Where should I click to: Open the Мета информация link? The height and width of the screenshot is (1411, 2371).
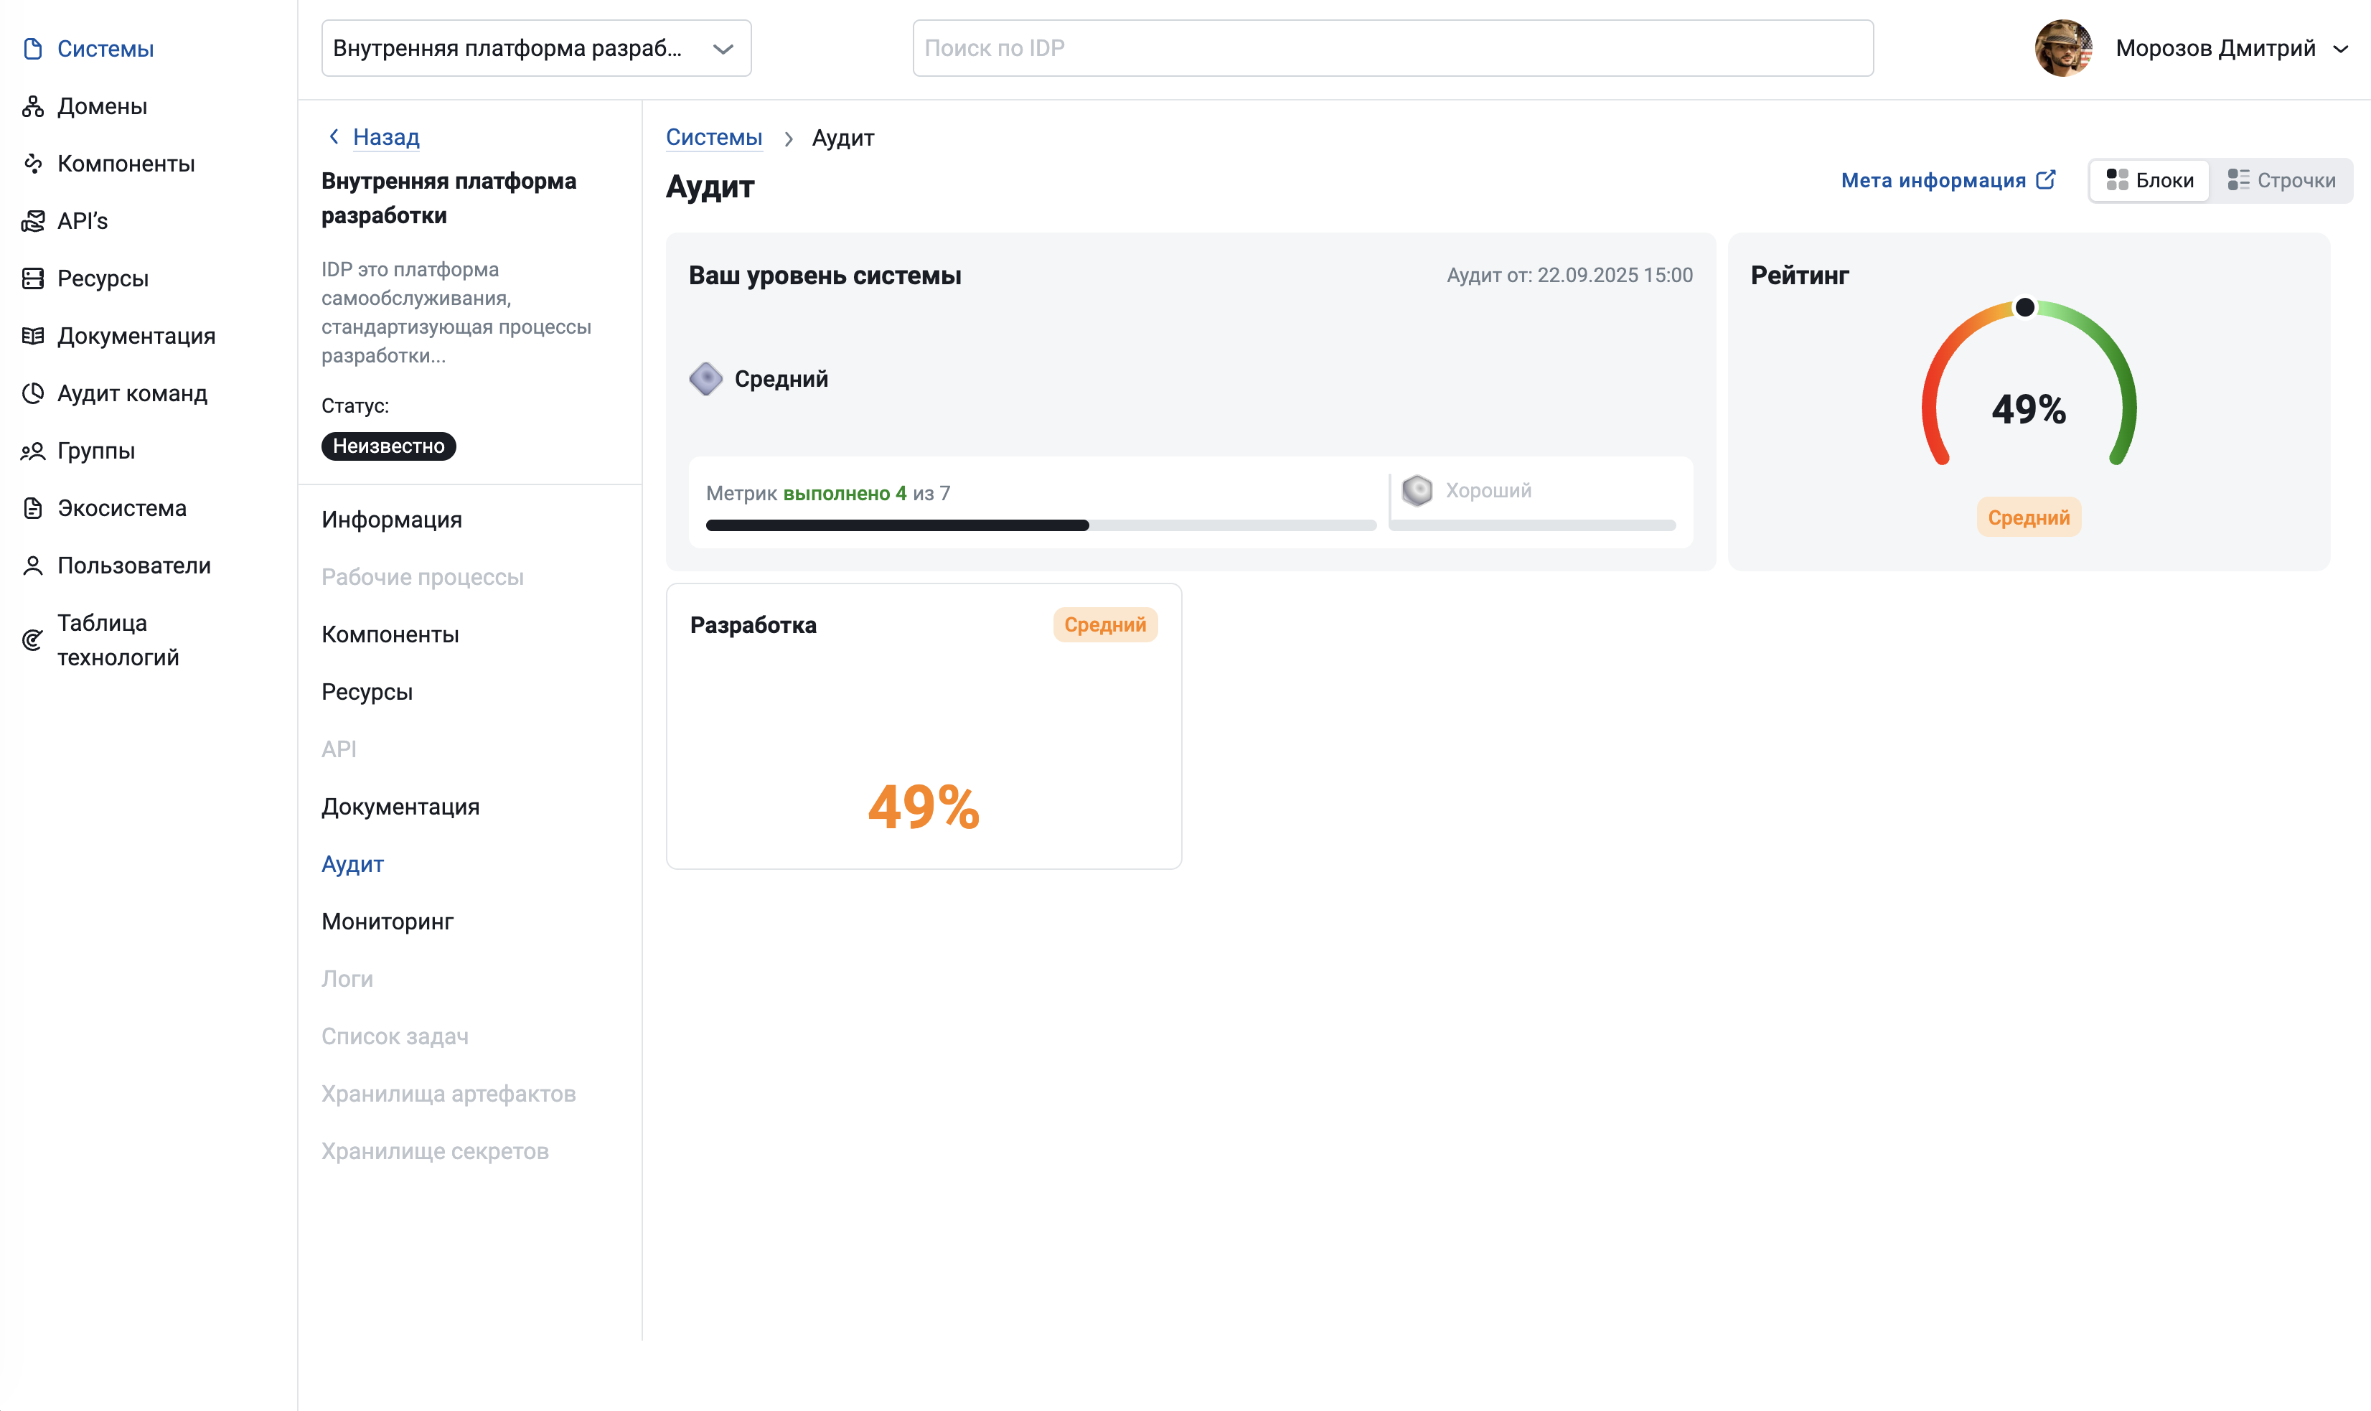(1933, 179)
